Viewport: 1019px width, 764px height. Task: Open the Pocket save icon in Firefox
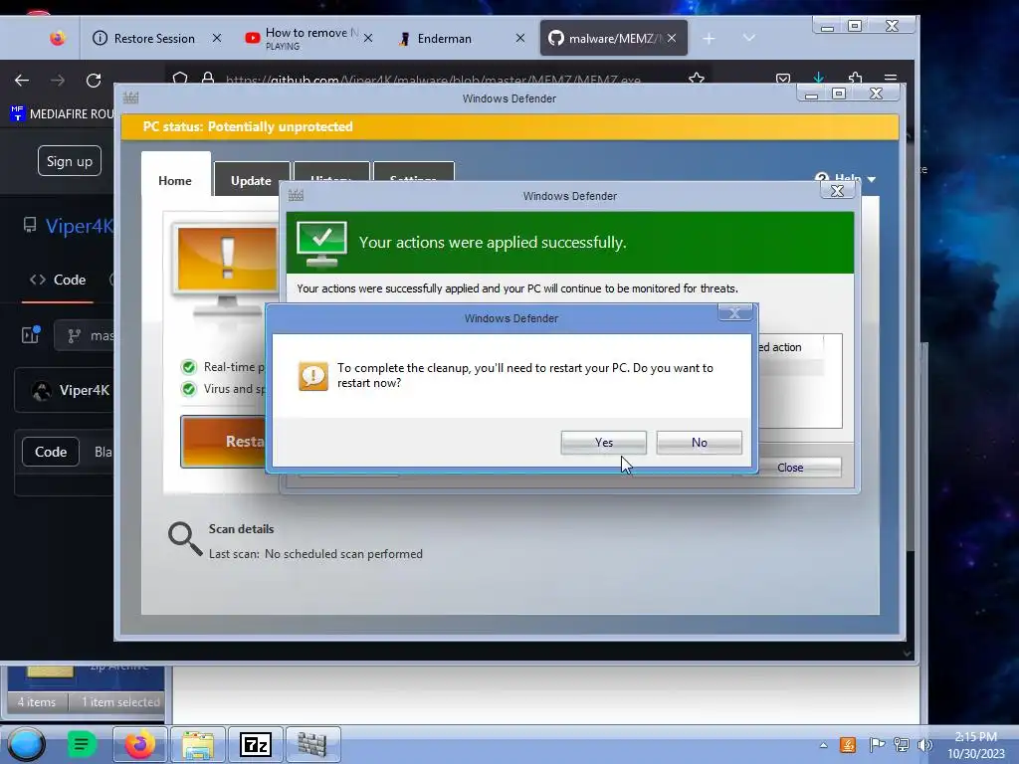click(783, 79)
